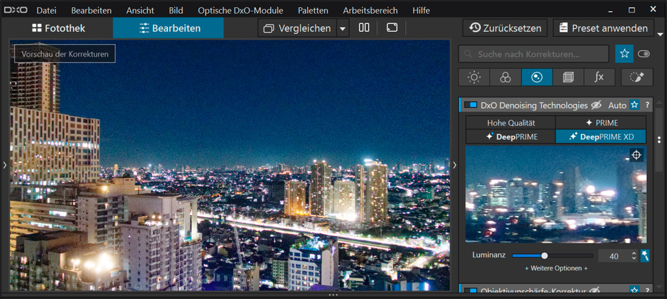Click the Luminanz slider handle
Viewport: 667px width, 299px height.
(545, 255)
